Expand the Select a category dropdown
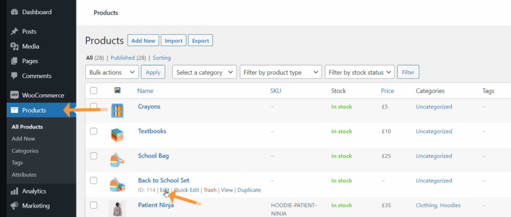The height and width of the screenshot is (217, 511). [x=205, y=72]
